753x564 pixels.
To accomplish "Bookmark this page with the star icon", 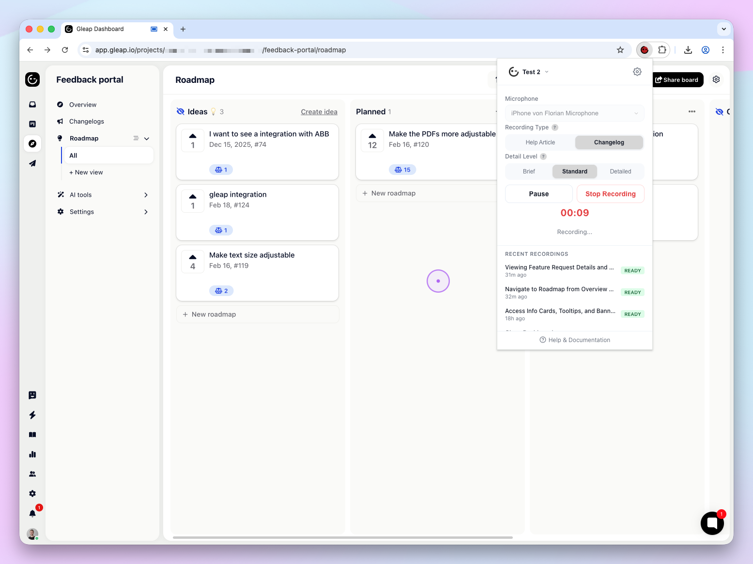I will point(620,50).
